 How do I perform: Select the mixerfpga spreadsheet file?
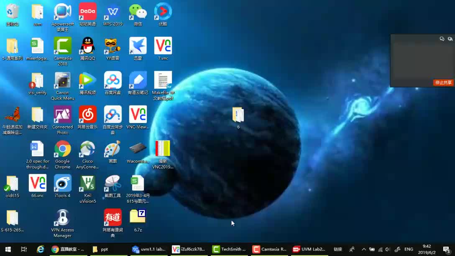38,49
